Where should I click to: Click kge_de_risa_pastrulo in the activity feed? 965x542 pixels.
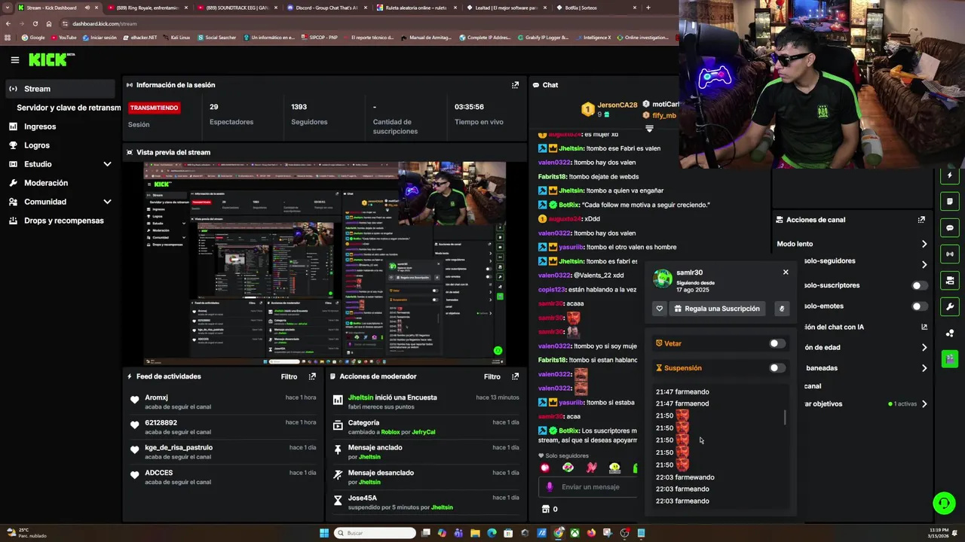coord(179,447)
